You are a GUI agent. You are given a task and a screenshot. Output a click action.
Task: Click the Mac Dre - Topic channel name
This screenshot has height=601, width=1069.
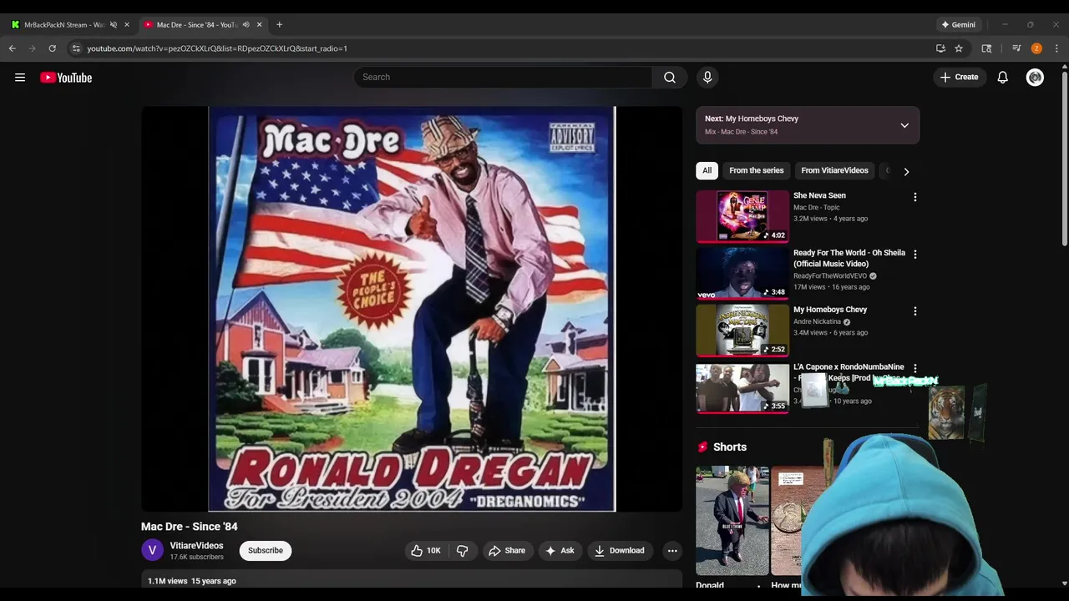point(817,208)
